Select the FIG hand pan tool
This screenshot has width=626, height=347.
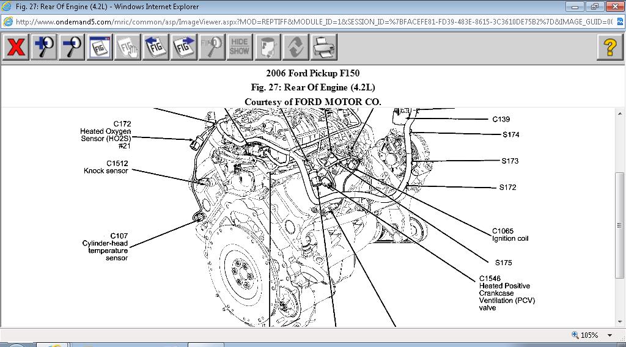point(128,47)
